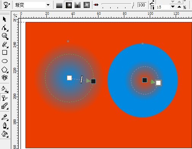Select the Rectangle tool

[5, 52]
